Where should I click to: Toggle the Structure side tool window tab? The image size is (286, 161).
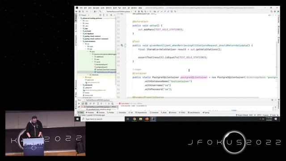[76, 28]
